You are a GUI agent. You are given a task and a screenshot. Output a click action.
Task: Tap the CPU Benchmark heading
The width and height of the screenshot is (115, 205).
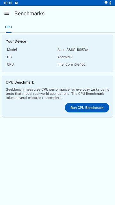[x=20, y=82]
